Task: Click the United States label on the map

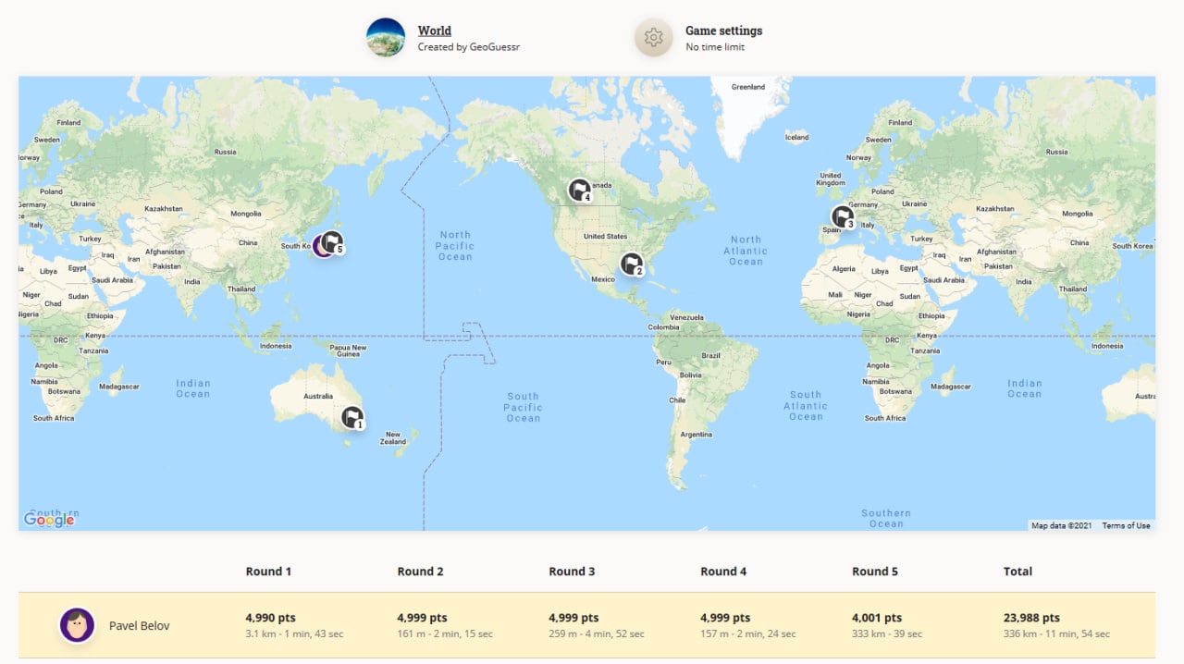Action: (605, 237)
